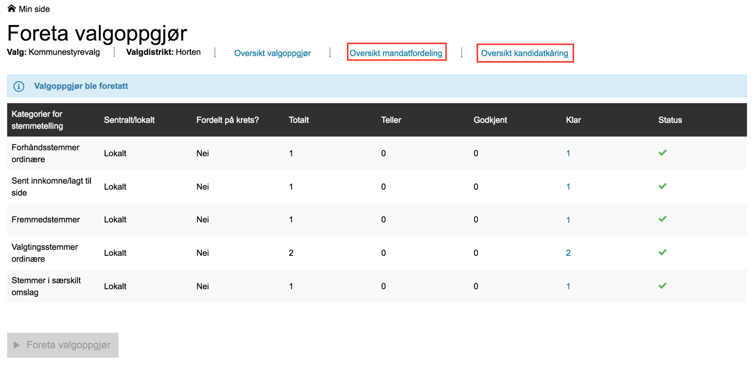Open Klar count link for Forhåndsstemmer ordinære
The height and width of the screenshot is (384, 753).
click(568, 154)
